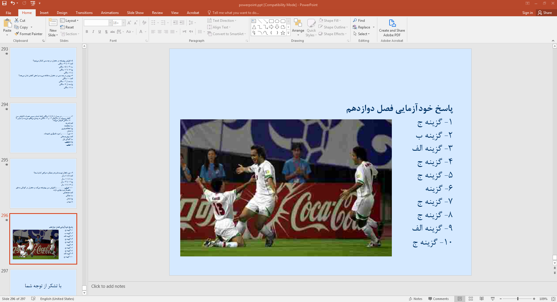
Task: Click the New Slide icon
Action: [53, 23]
